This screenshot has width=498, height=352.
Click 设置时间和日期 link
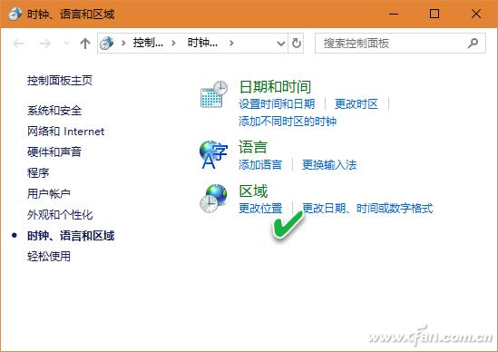pos(277,104)
